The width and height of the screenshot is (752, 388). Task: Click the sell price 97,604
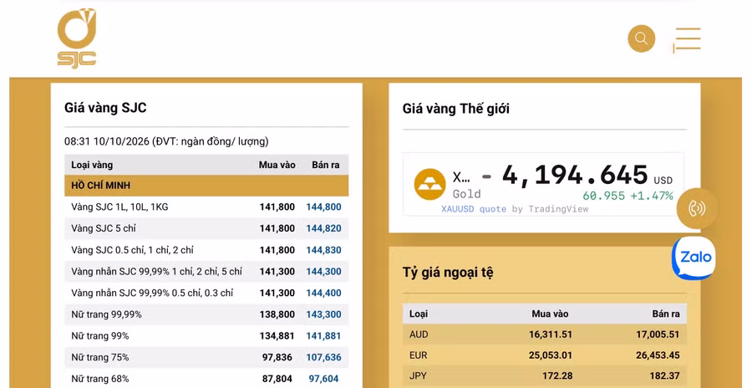point(323,379)
